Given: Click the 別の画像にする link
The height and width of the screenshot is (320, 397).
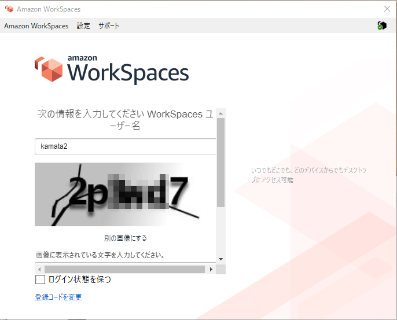Looking at the screenshot, I should (126, 238).
